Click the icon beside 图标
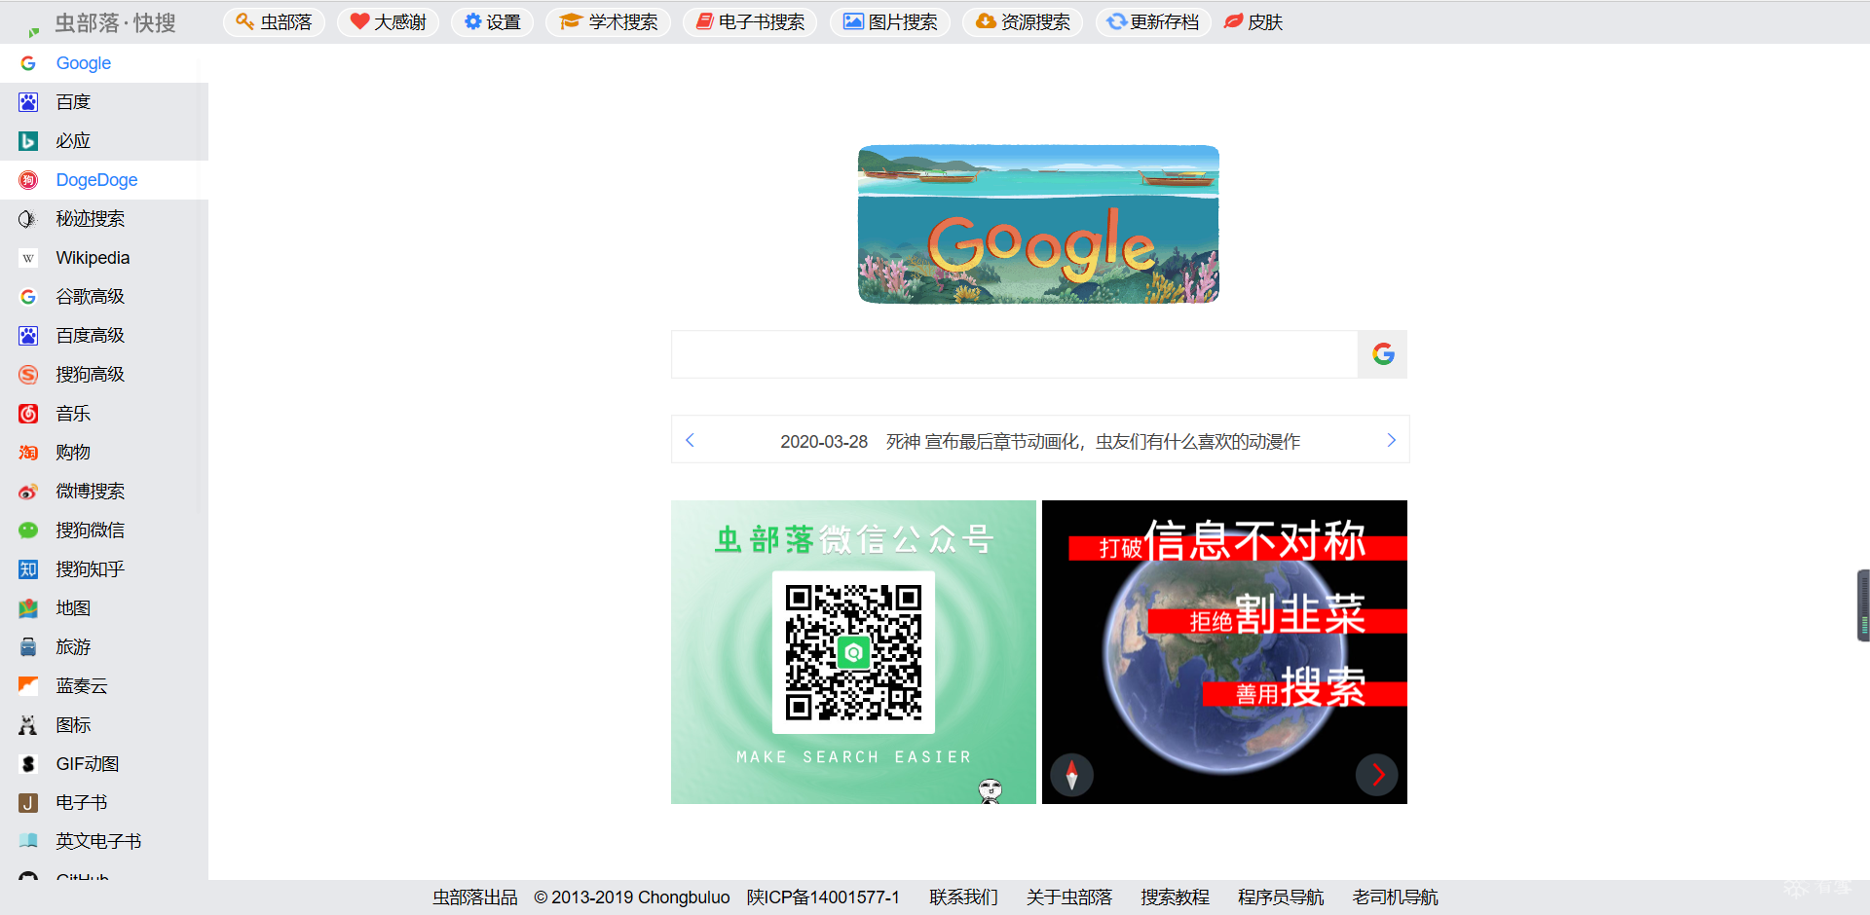 [28, 725]
